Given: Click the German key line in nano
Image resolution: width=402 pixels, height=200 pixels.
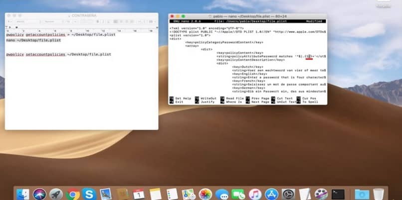Looking at the screenshot, I should pyautogui.click(x=248, y=88).
